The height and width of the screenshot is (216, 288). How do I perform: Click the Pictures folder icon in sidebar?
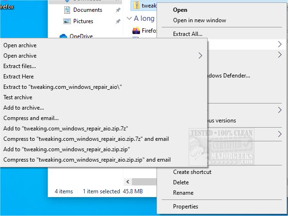67,21
